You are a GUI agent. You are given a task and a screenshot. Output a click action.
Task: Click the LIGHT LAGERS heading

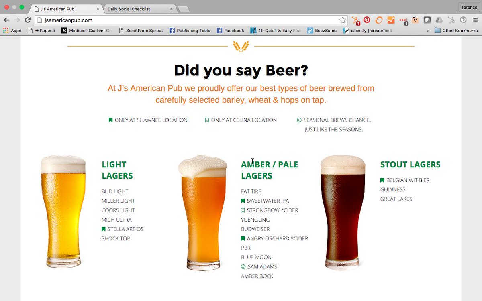pos(117,170)
